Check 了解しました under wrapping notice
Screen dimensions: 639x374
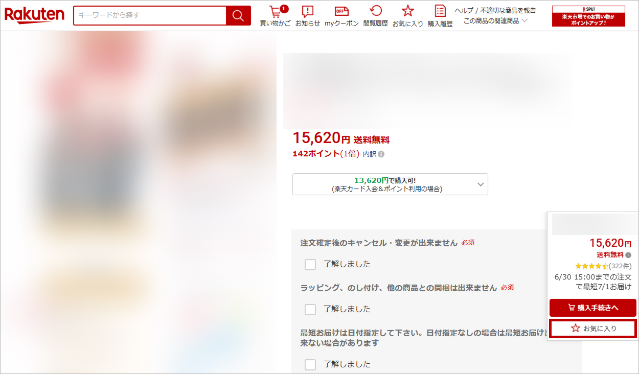[310, 310]
